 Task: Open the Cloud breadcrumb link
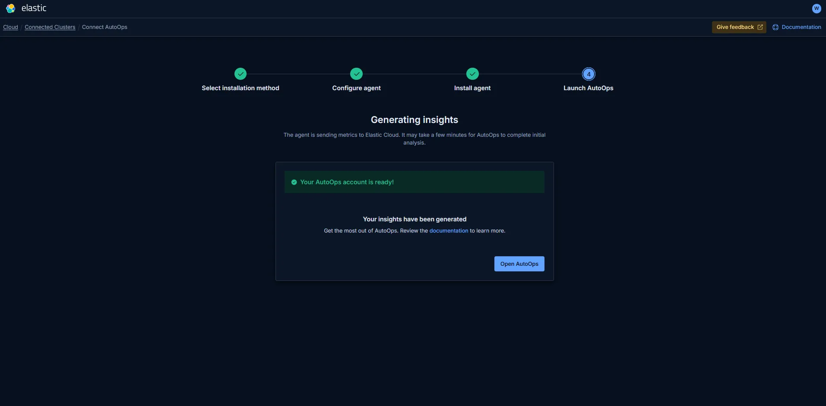(x=10, y=27)
